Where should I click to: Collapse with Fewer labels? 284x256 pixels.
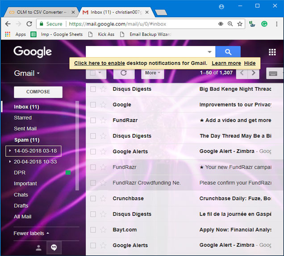click(x=31, y=233)
